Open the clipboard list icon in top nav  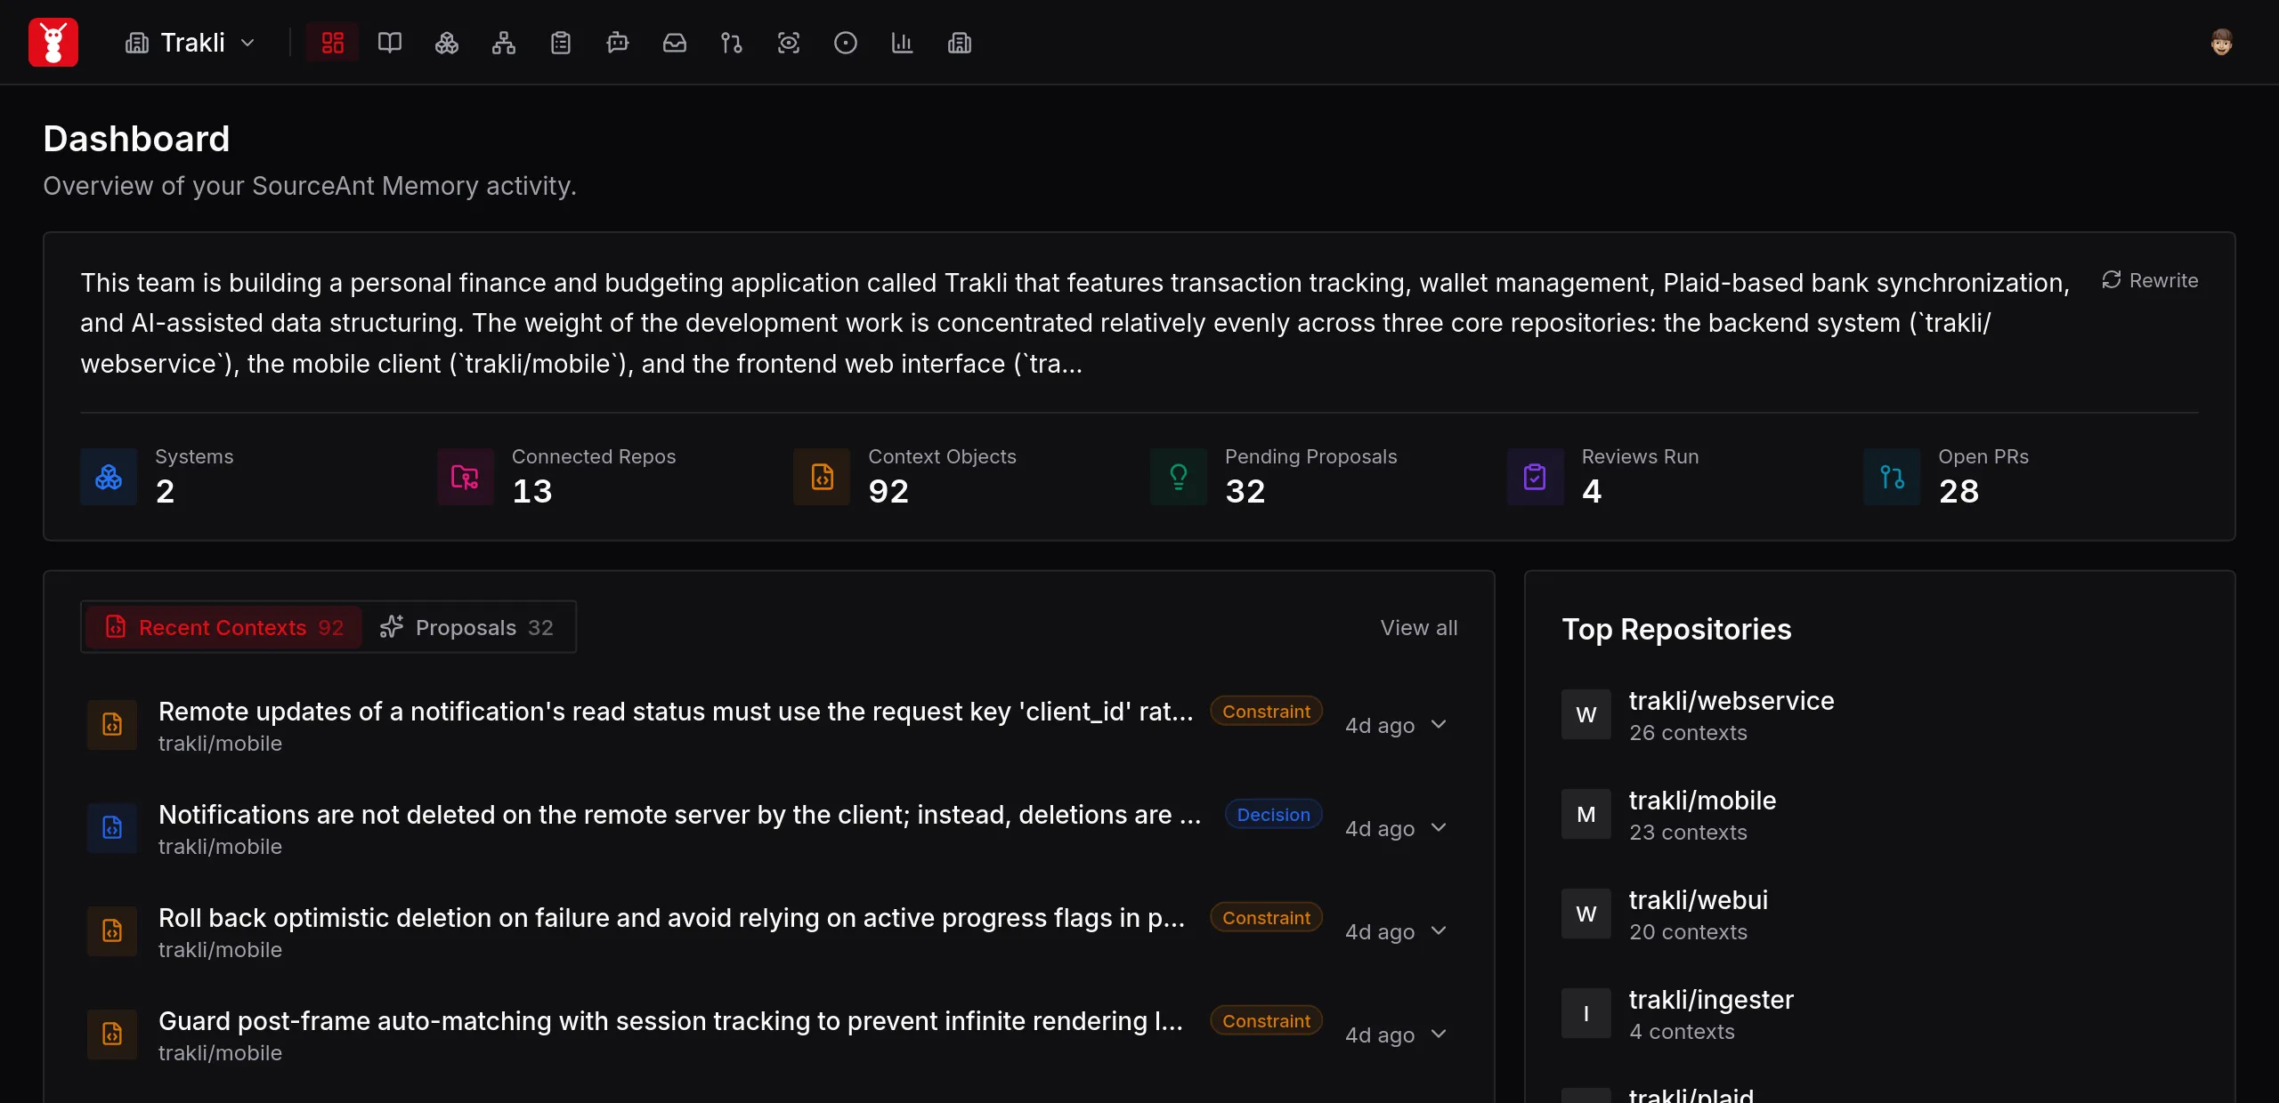tap(561, 43)
